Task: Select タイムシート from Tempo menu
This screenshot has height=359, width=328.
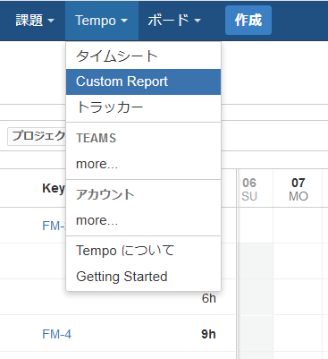Action: pos(143,56)
